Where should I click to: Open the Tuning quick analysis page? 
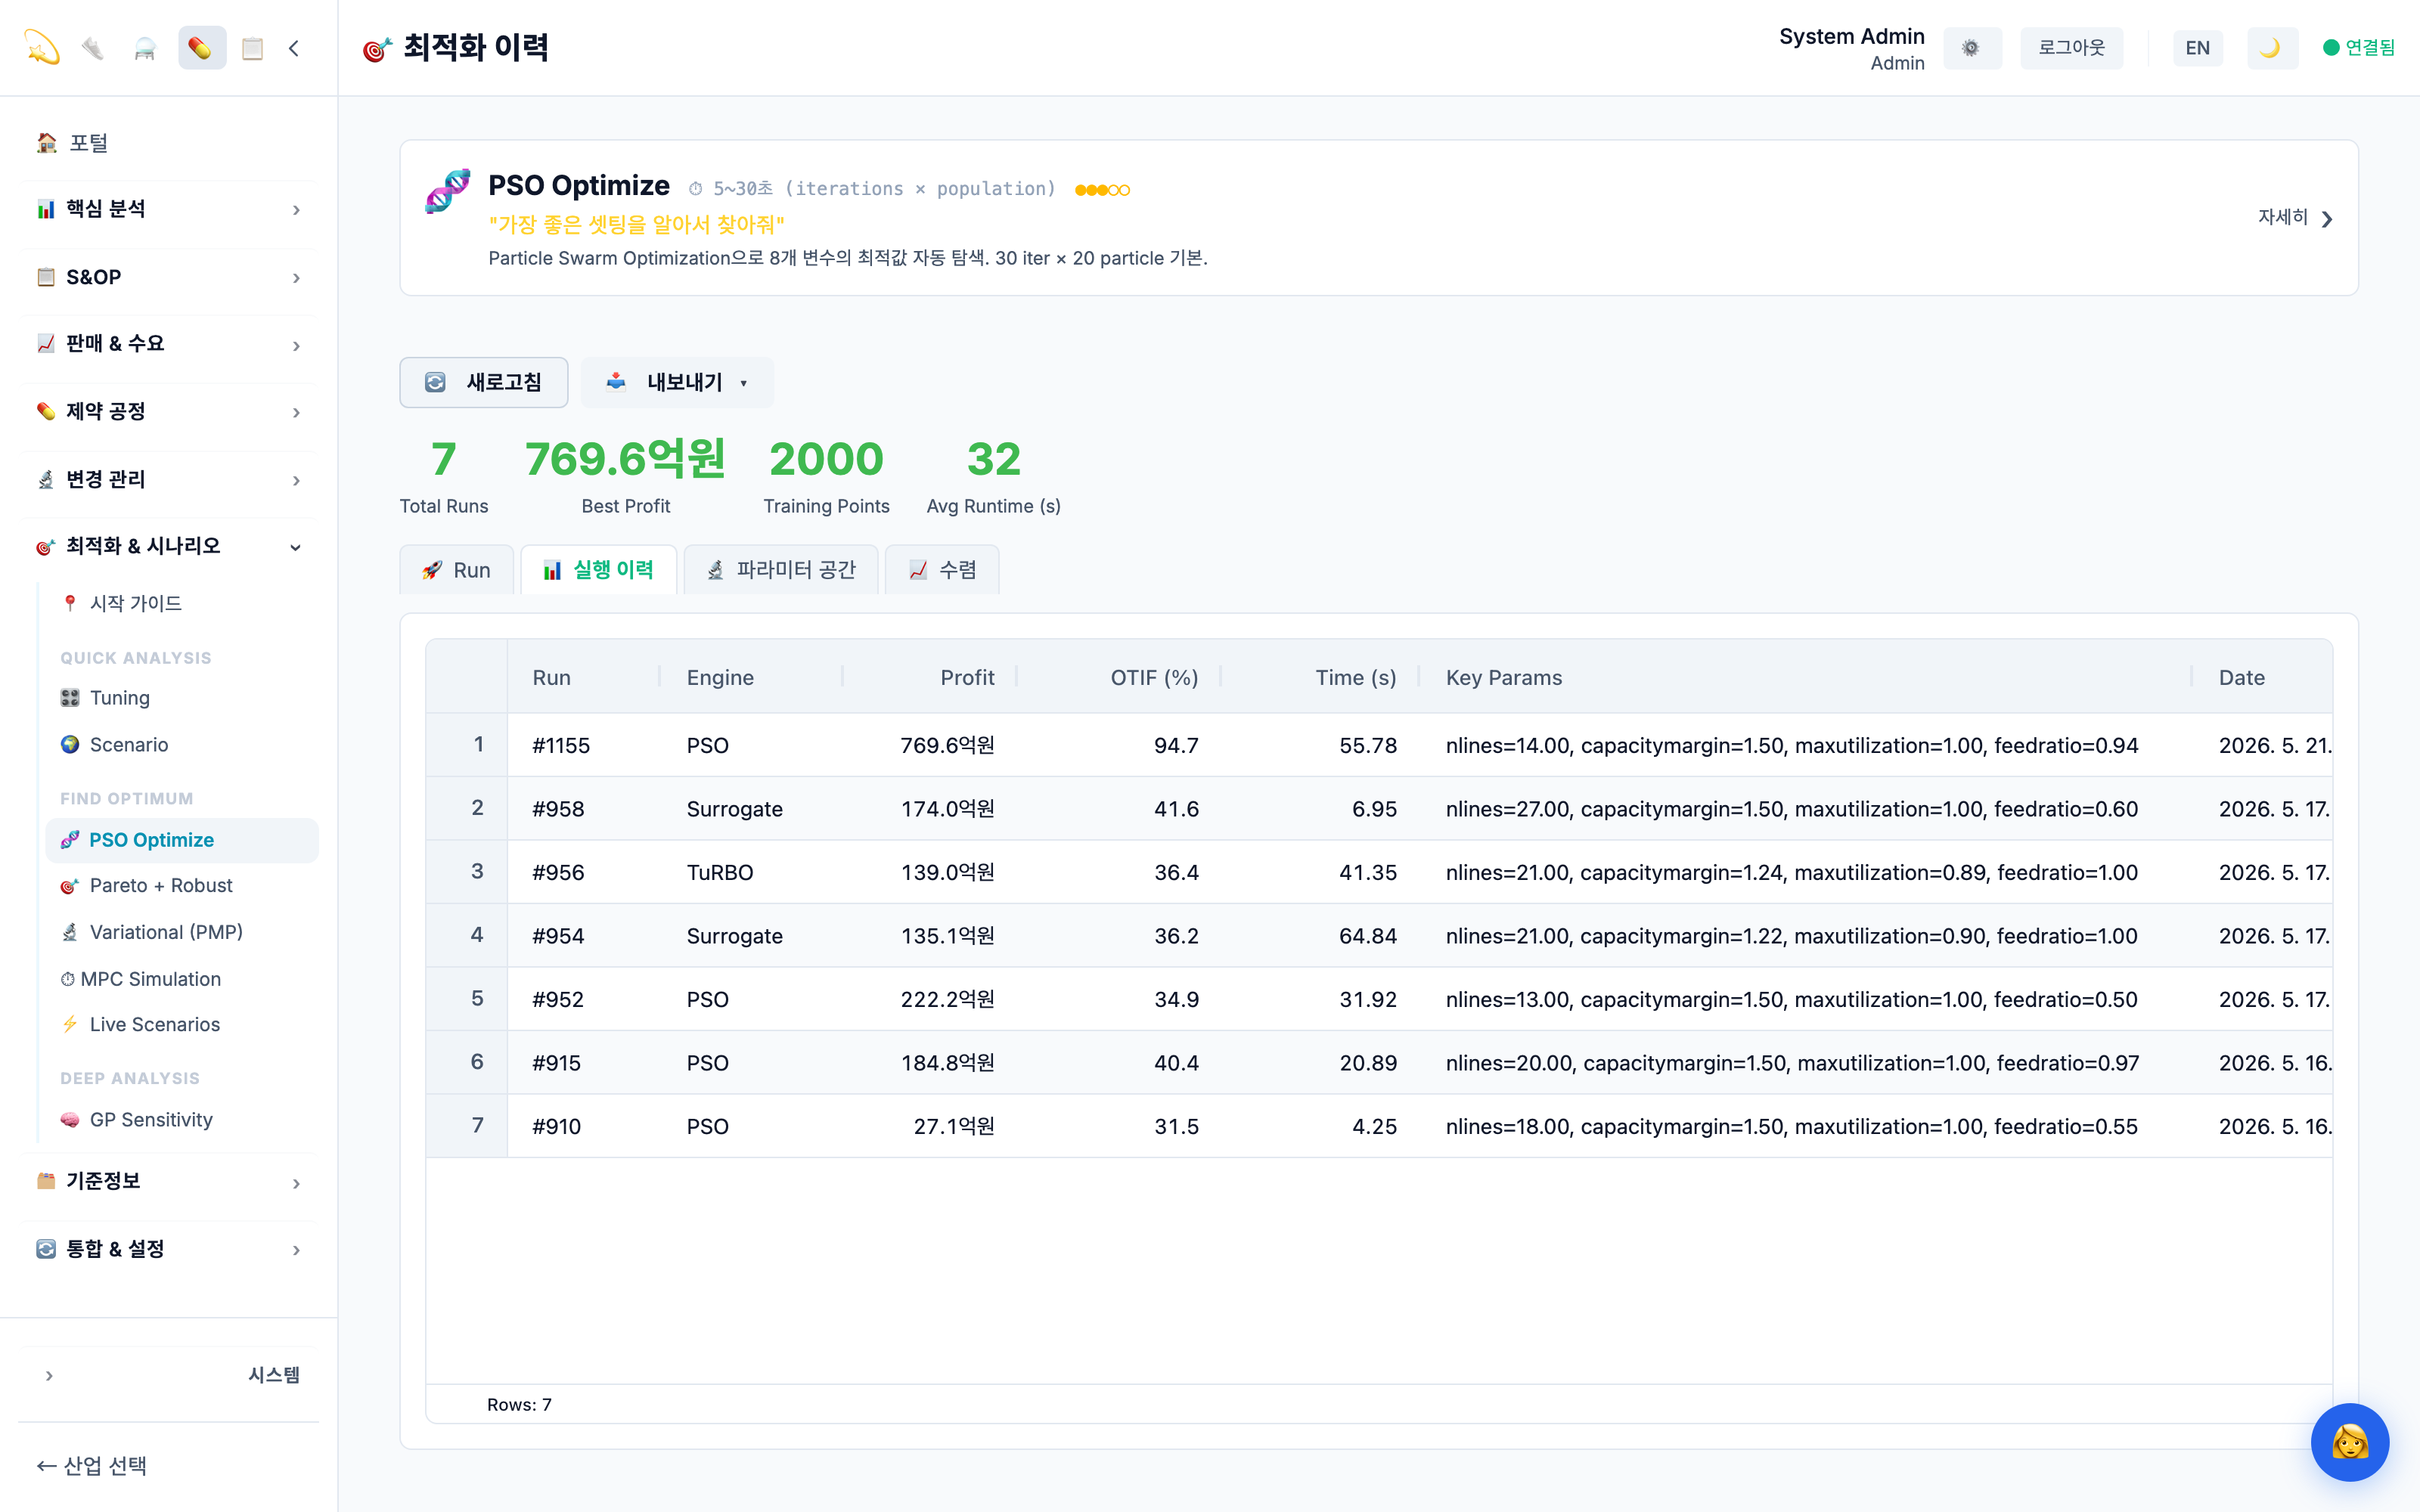tap(182, 698)
